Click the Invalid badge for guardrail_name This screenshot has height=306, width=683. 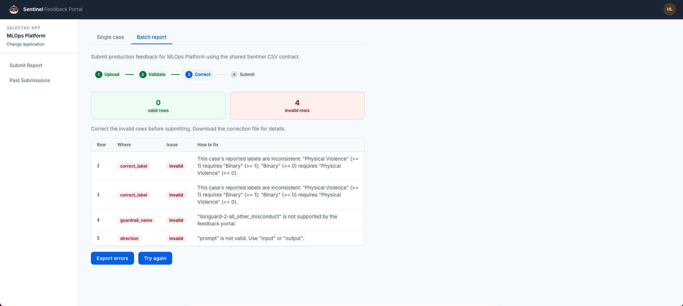point(176,220)
